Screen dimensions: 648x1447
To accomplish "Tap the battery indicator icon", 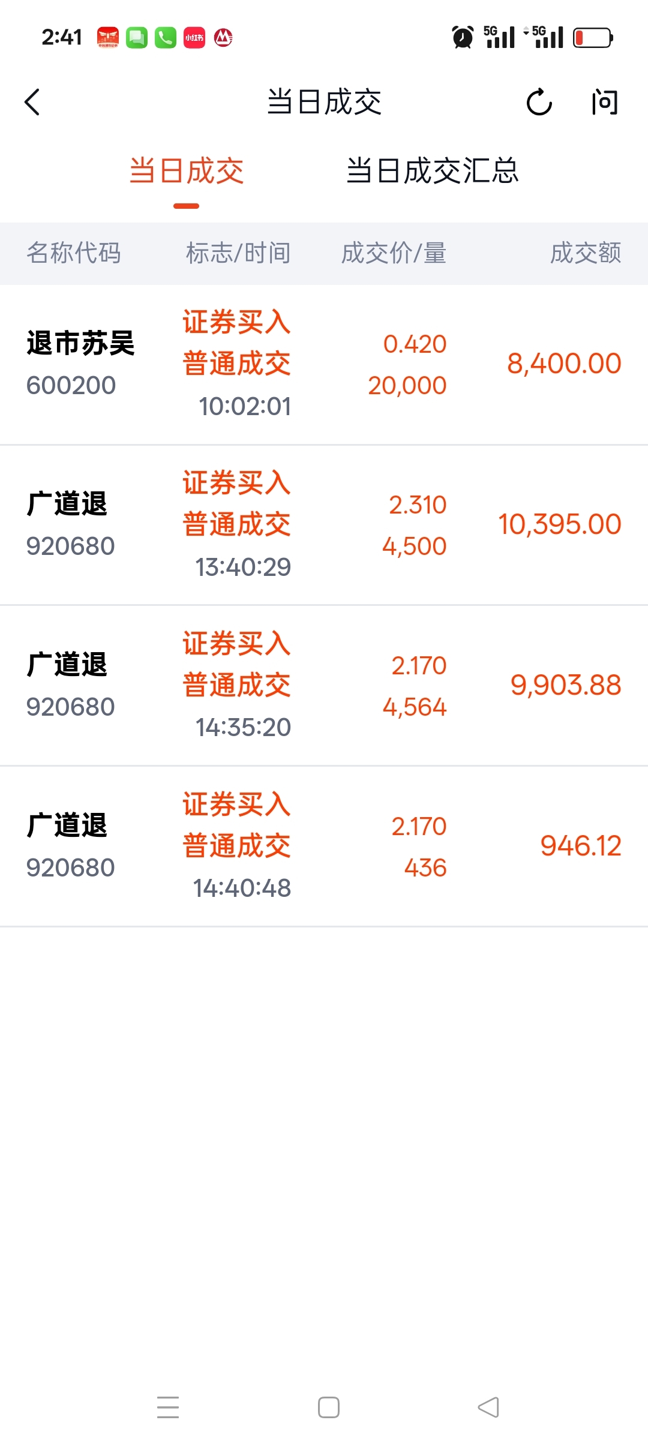I will (592, 38).
